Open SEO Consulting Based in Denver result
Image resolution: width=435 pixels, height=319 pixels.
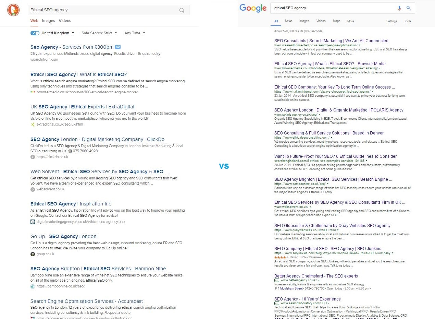pyautogui.click(x=329, y=133)
